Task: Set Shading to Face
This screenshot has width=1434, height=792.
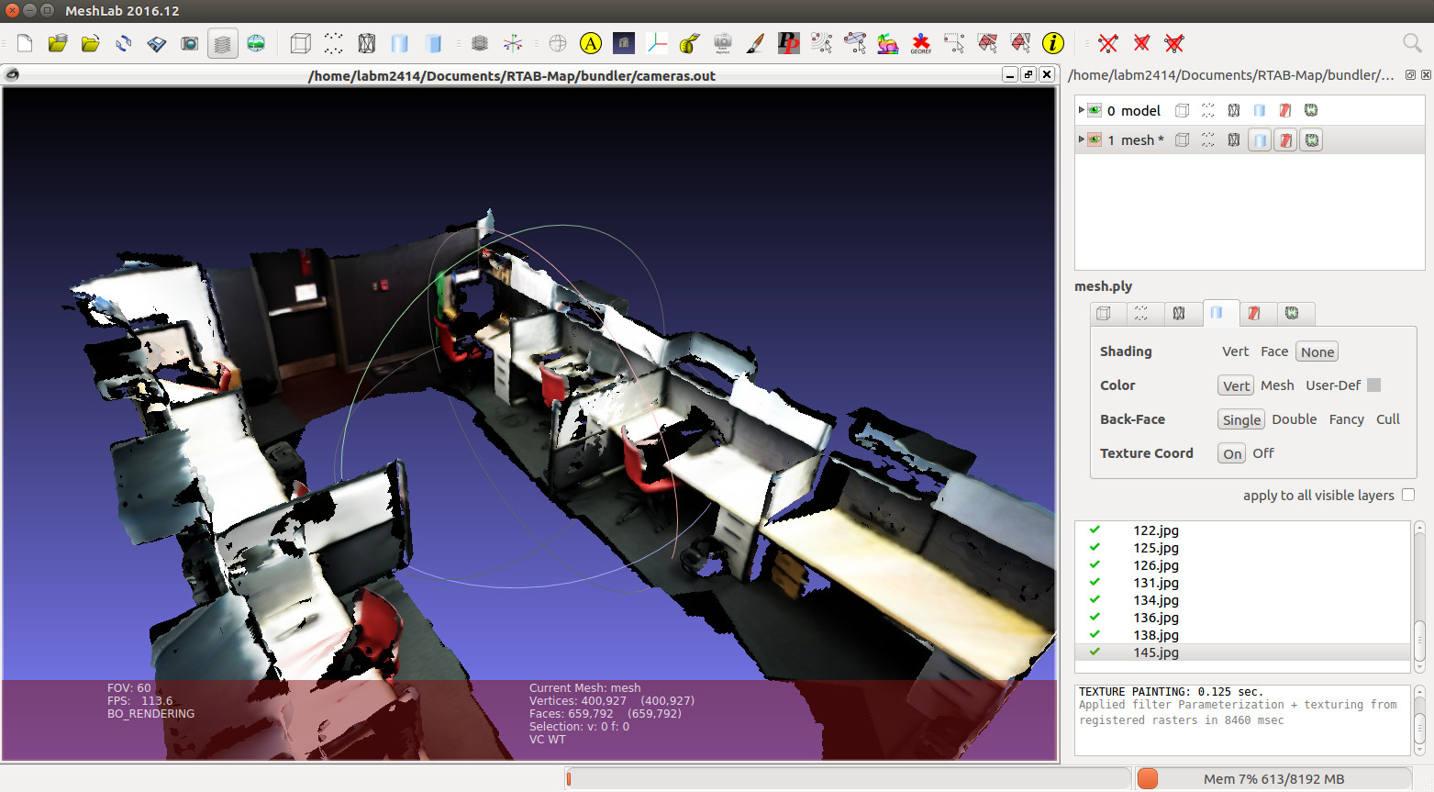Action: click(x=1273, y=351)
